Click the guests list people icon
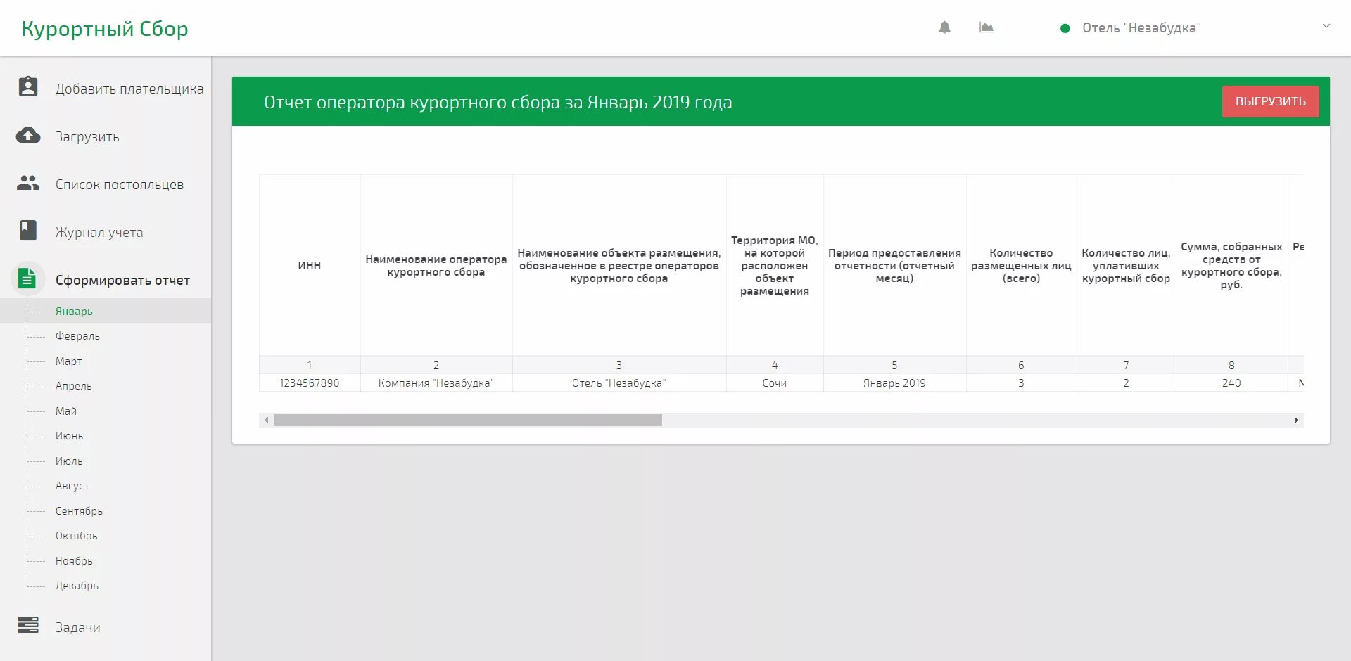Screen dimensions: 1351x661 (28, 183)
